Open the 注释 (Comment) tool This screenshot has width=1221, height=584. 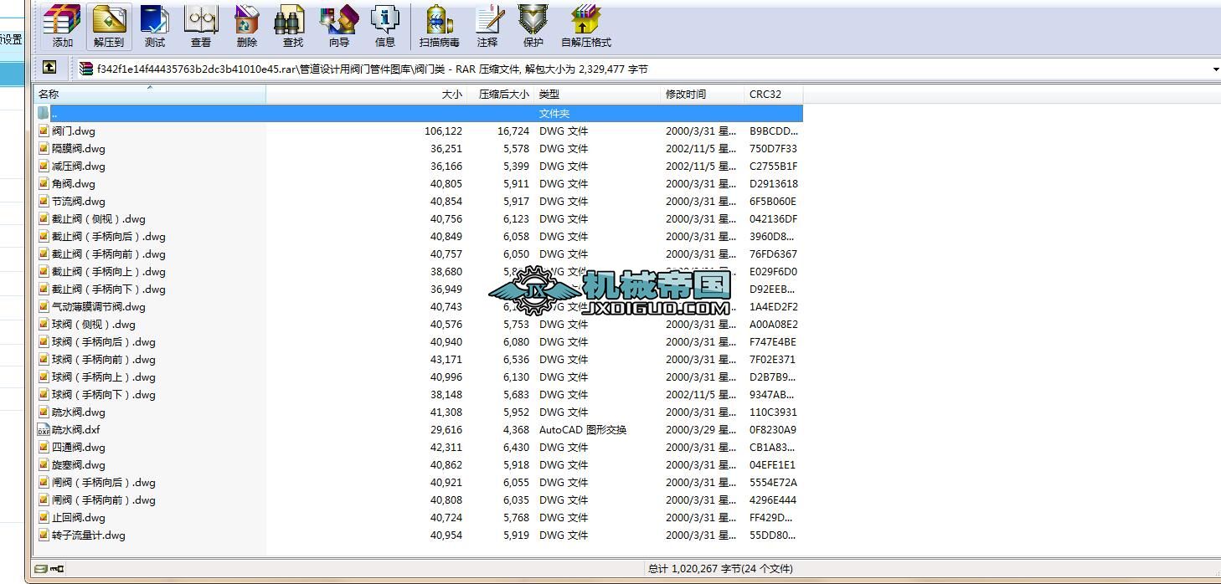point(487,26)
